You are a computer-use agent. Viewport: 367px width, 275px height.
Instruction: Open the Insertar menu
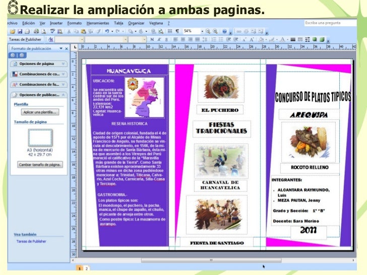pyautogui.click(x=56, y=23)
